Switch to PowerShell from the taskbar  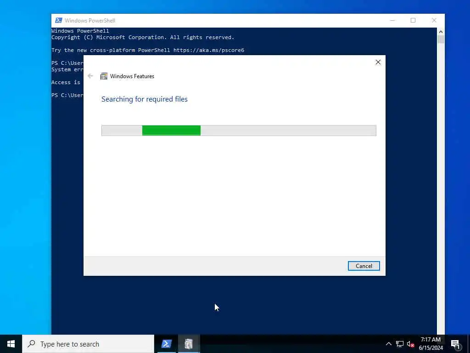pos(167,344)
